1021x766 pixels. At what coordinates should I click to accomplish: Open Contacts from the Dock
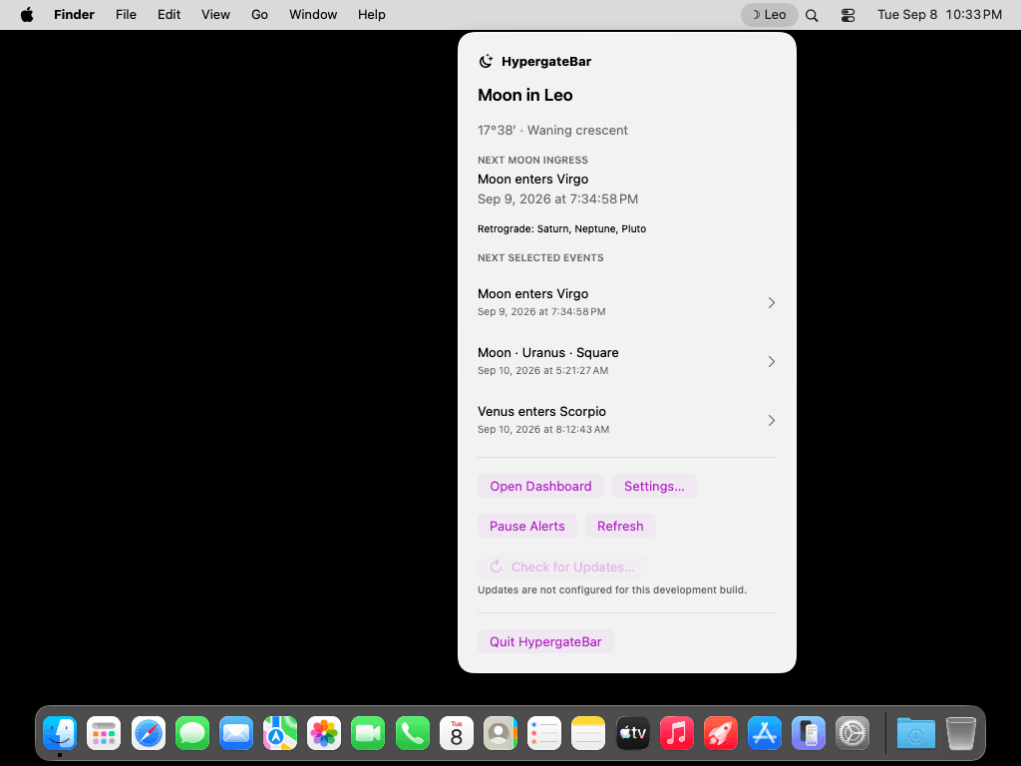point(501,733)
